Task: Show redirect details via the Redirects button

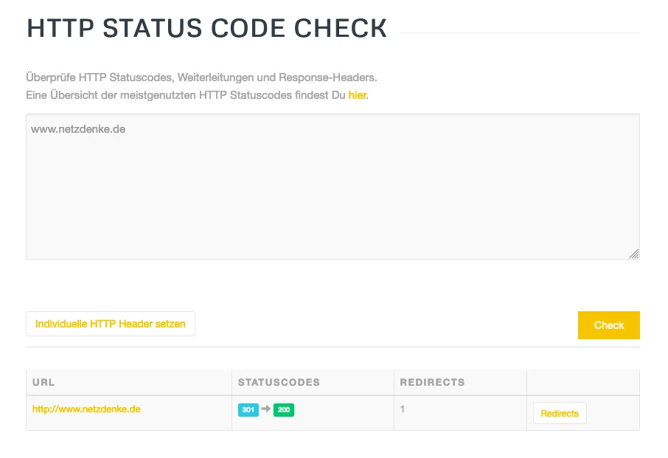Action: point(560,413)
